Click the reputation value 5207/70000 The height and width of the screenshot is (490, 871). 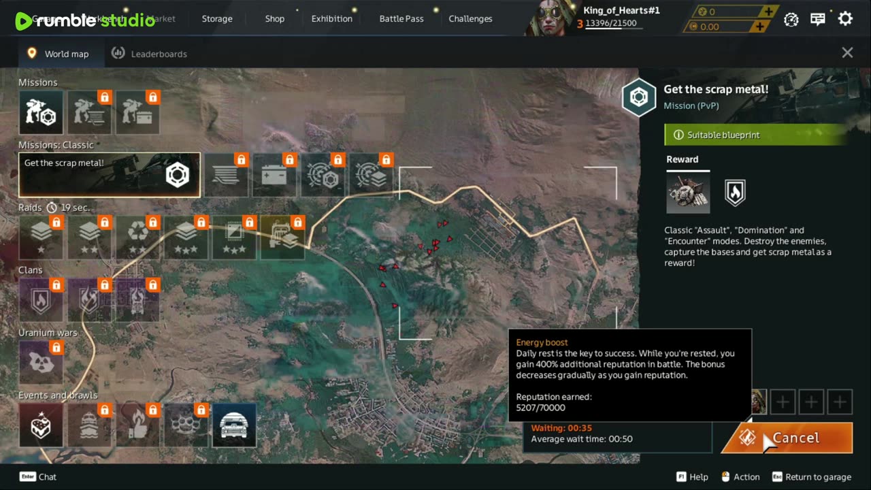coord(540,408)
